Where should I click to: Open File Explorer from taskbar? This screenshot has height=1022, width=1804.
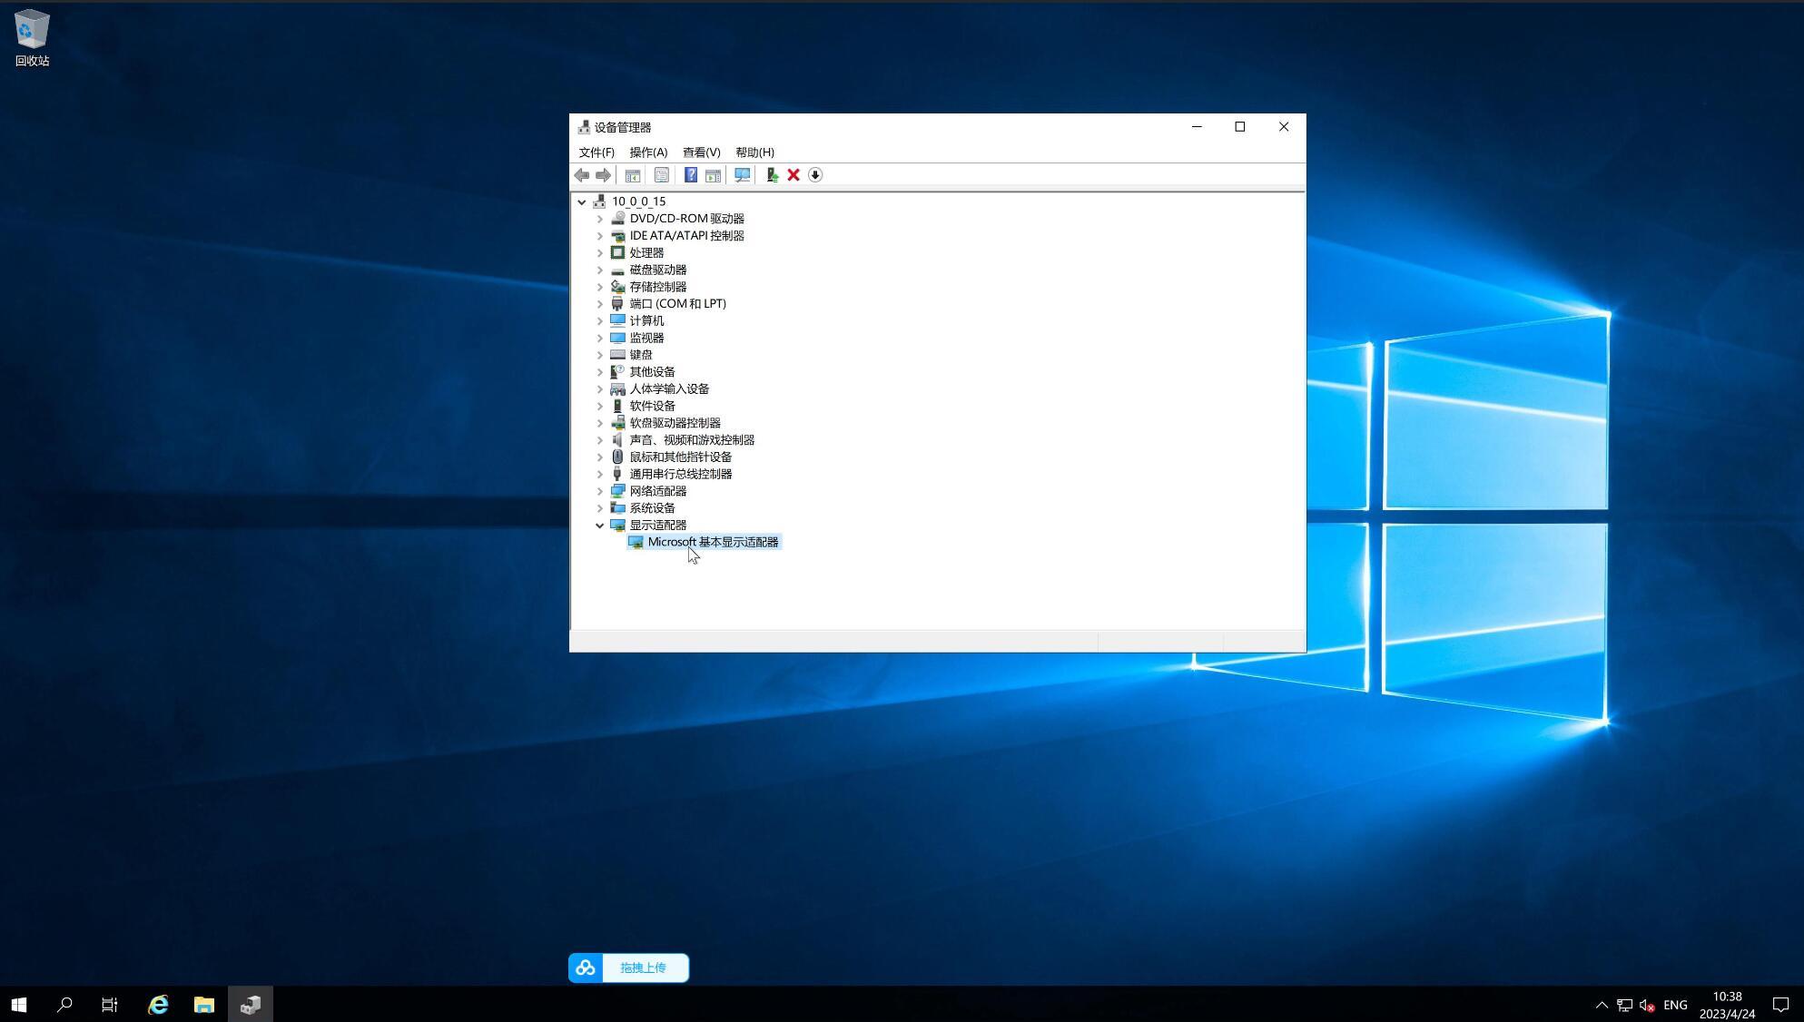click(x=204, y=1005)
